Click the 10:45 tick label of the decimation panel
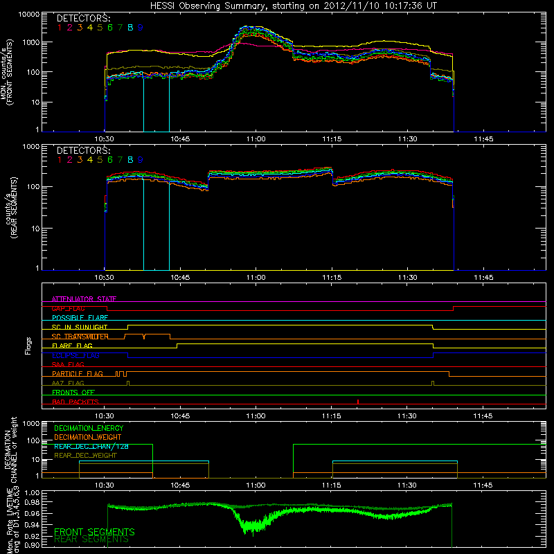Viewport: 554px width, 554px height. [180, 485]
